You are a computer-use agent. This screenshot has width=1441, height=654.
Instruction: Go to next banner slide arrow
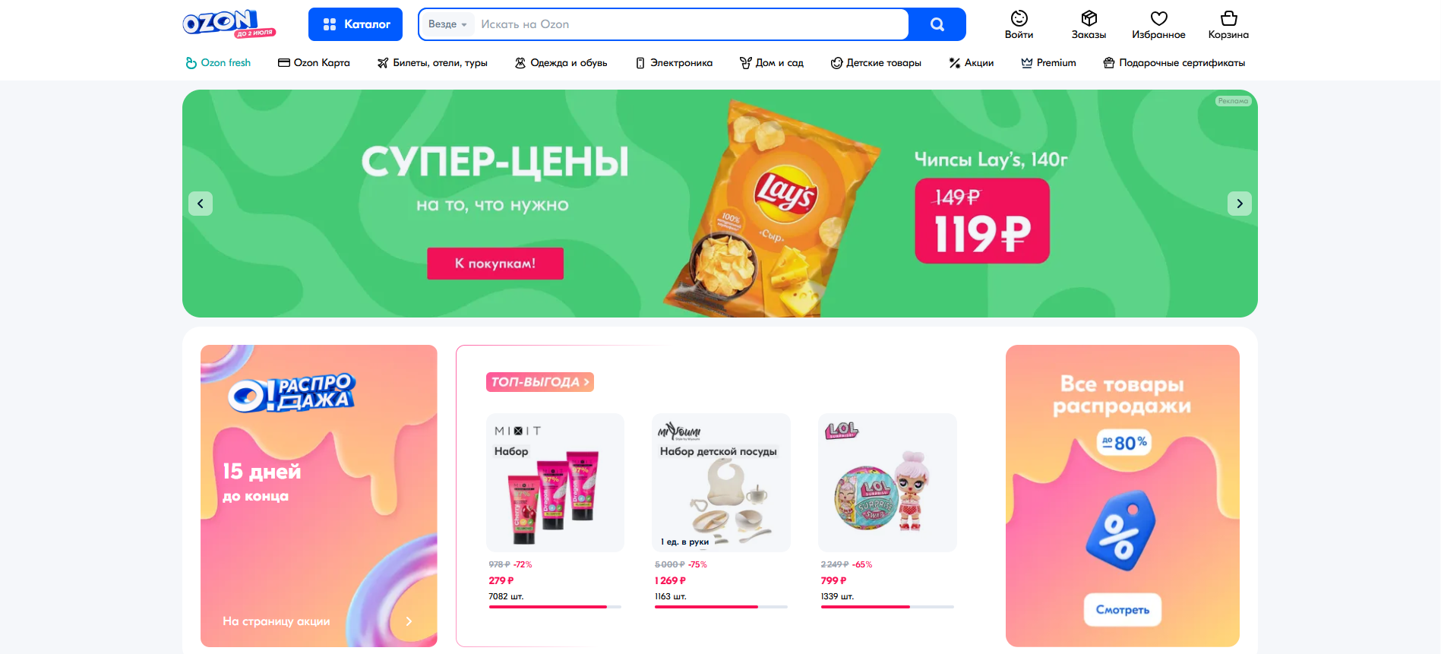click(1240, 204)
